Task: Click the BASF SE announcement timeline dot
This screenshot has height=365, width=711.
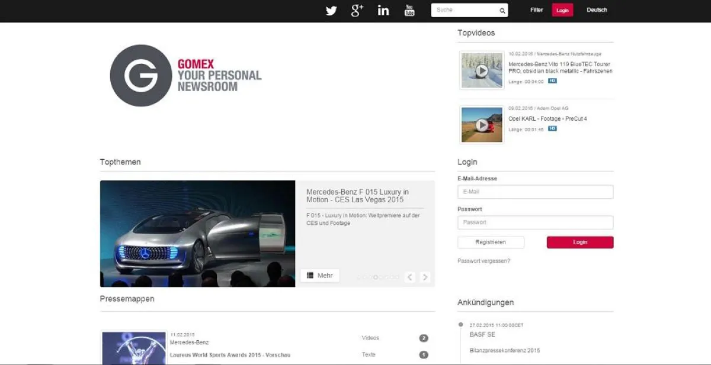Action: (461, 324)
